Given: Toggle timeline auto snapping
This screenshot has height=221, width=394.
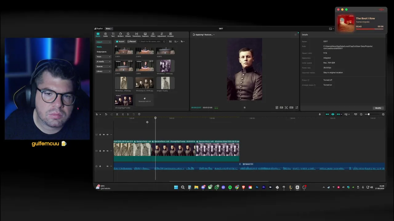Looking at the screenshot, I should [x=333, y=114].
